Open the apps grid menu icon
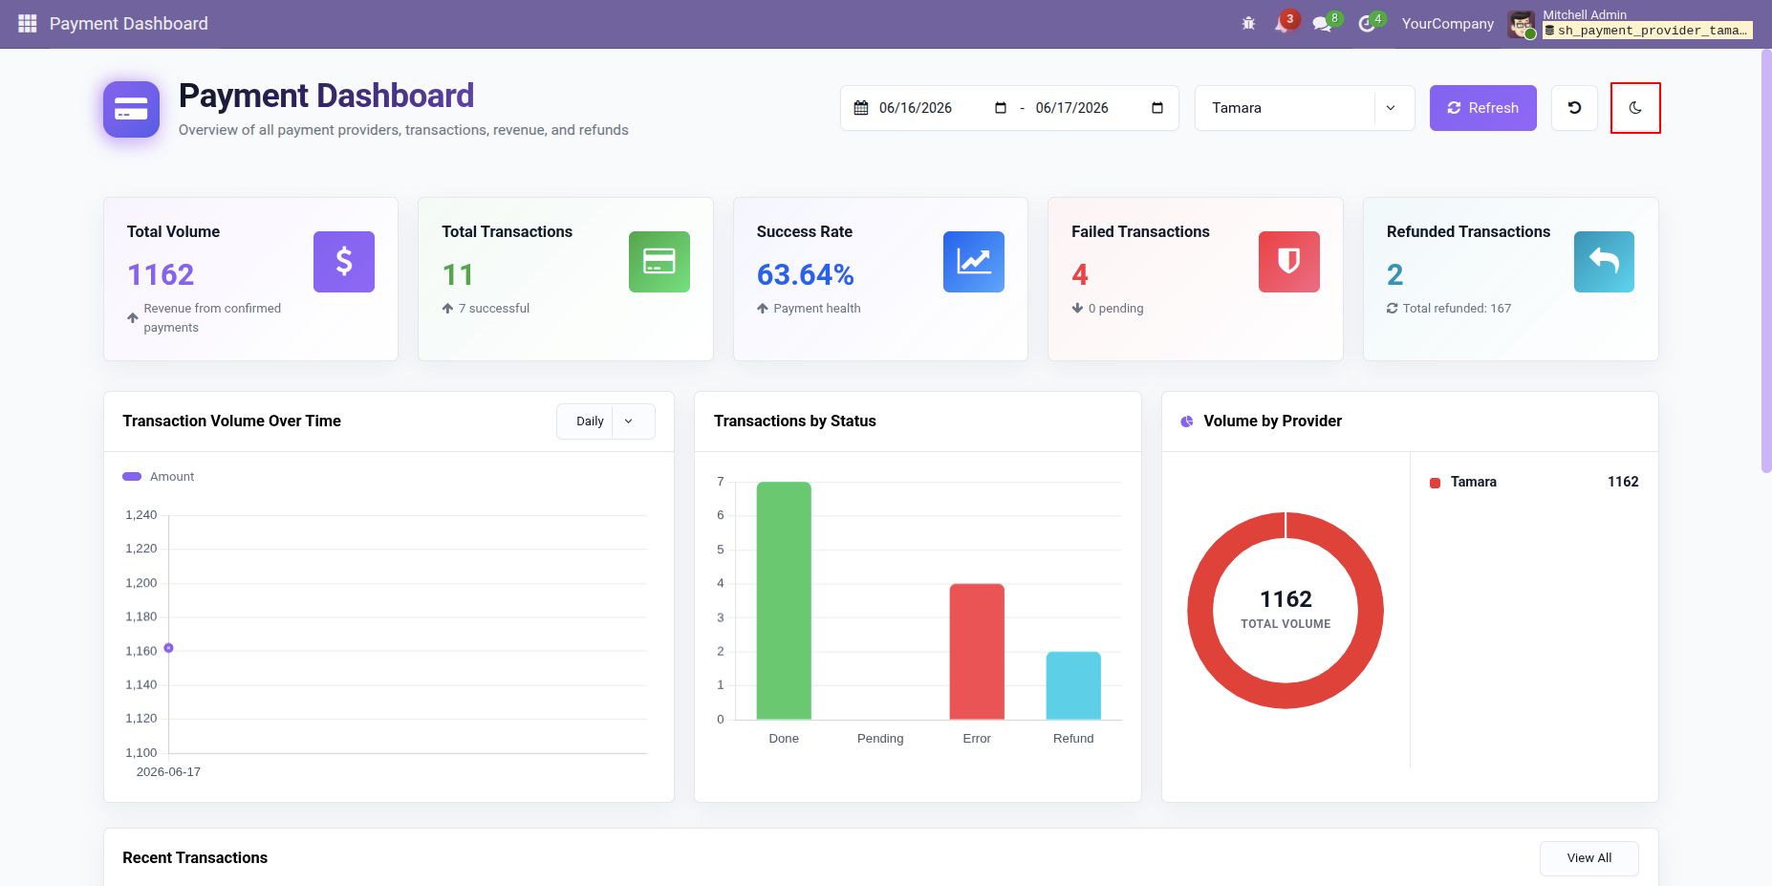 coord(28,23)
